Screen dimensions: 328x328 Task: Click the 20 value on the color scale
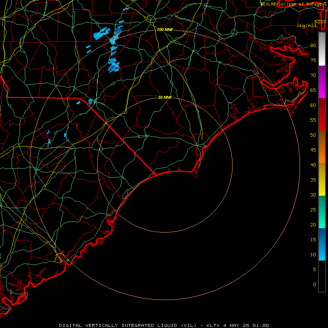tap(313, 224)
